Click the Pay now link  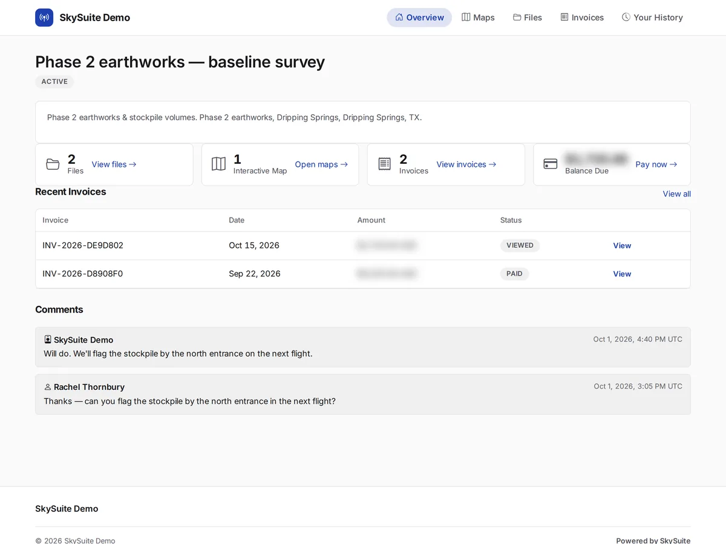pyautogui.click(x=656, y=164)
